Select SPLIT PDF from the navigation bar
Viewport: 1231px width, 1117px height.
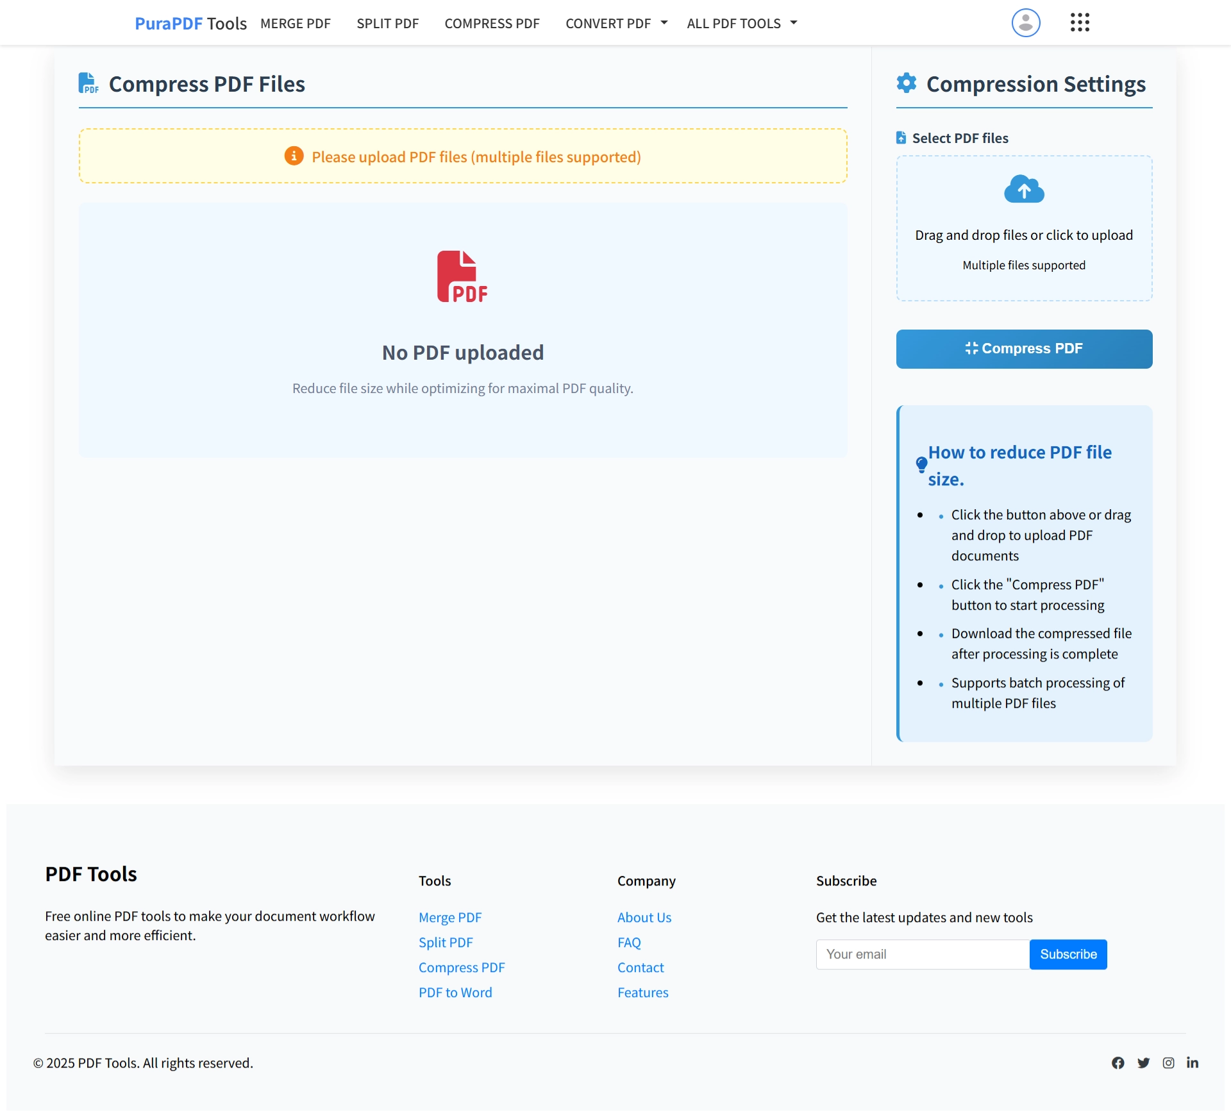point(387,23)
